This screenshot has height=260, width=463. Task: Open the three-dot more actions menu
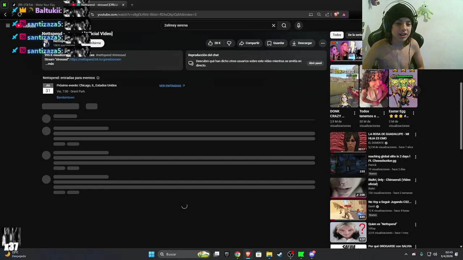323,43
